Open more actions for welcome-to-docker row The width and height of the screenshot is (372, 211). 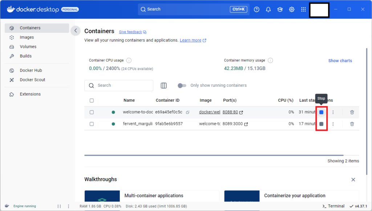point(333,112)
